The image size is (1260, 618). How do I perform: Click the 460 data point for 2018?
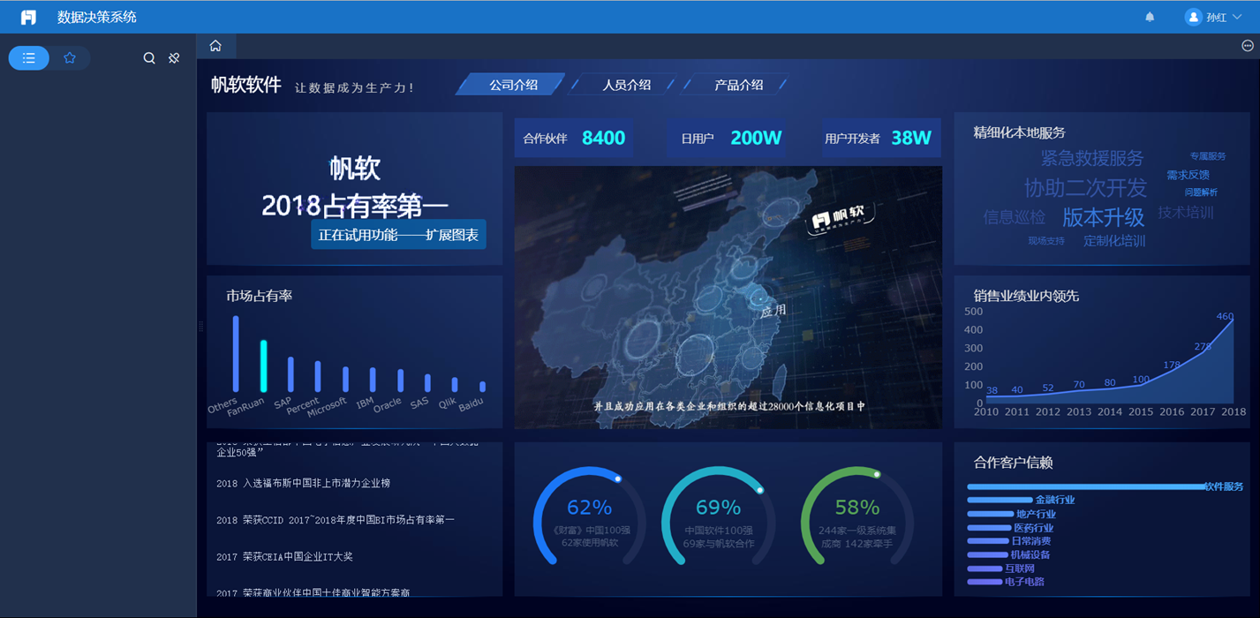pyautogui.click(x=1233, y=321)
